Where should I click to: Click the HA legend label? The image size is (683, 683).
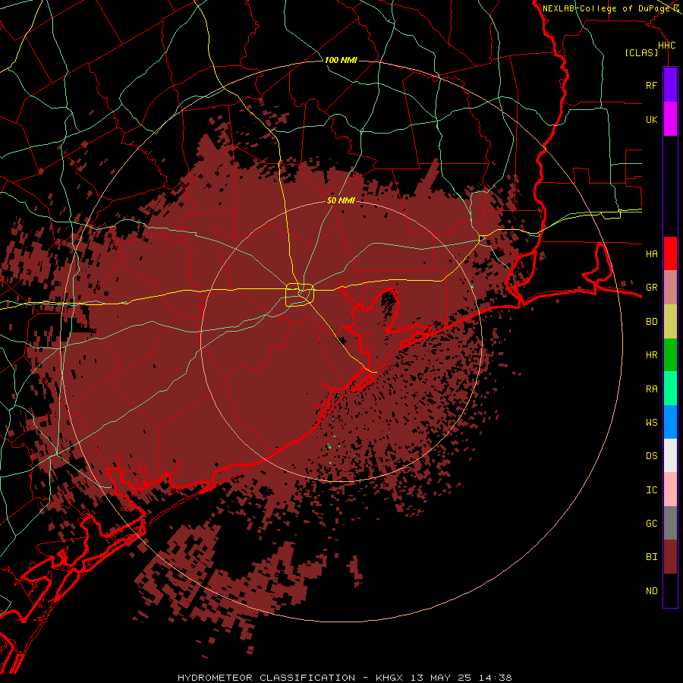651,253
